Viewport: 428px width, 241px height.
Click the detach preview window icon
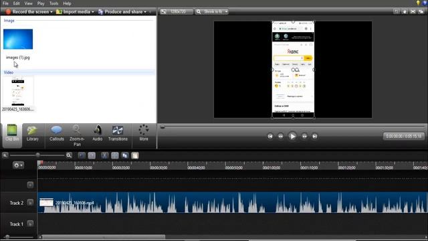point(421,11)
